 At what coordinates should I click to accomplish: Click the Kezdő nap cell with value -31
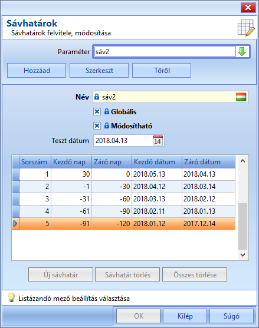[x=71, y=198]
